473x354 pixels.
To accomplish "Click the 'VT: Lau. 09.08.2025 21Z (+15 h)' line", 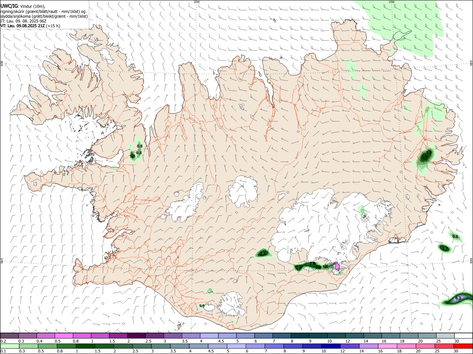I will (x=30, y=26).
